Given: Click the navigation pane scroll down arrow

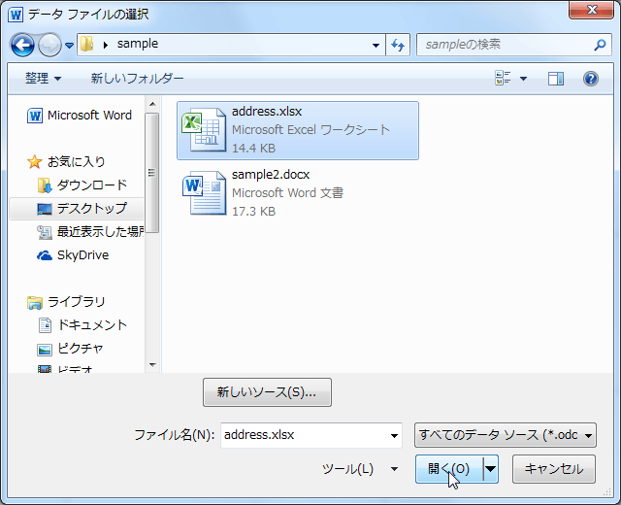Looking at the screenshot, I should click(152, 365).
